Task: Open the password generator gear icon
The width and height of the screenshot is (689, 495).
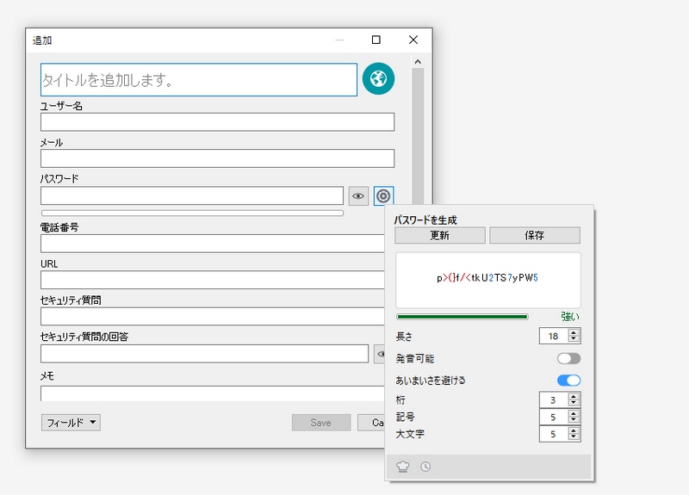Action: pos(383,196)
